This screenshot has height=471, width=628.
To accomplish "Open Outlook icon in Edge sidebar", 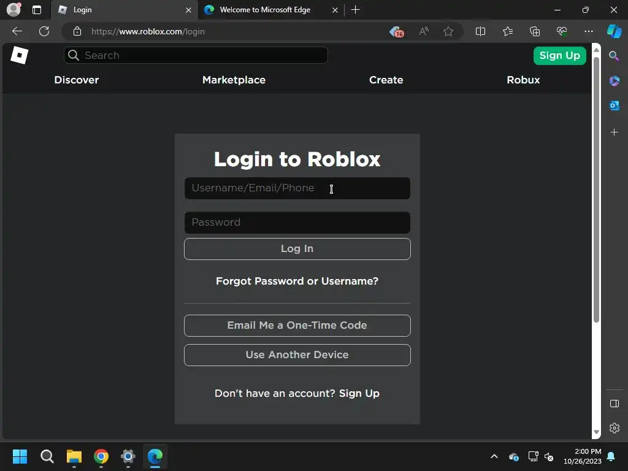I will click(614, 105).
